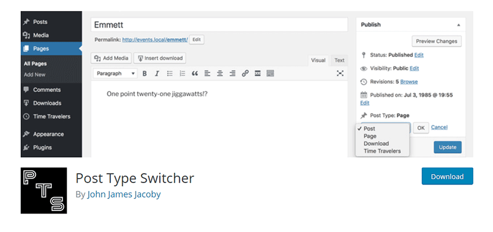Open Downloads in the admin sidebar
The height and width of the screenshot is (232, 493).
47,103
